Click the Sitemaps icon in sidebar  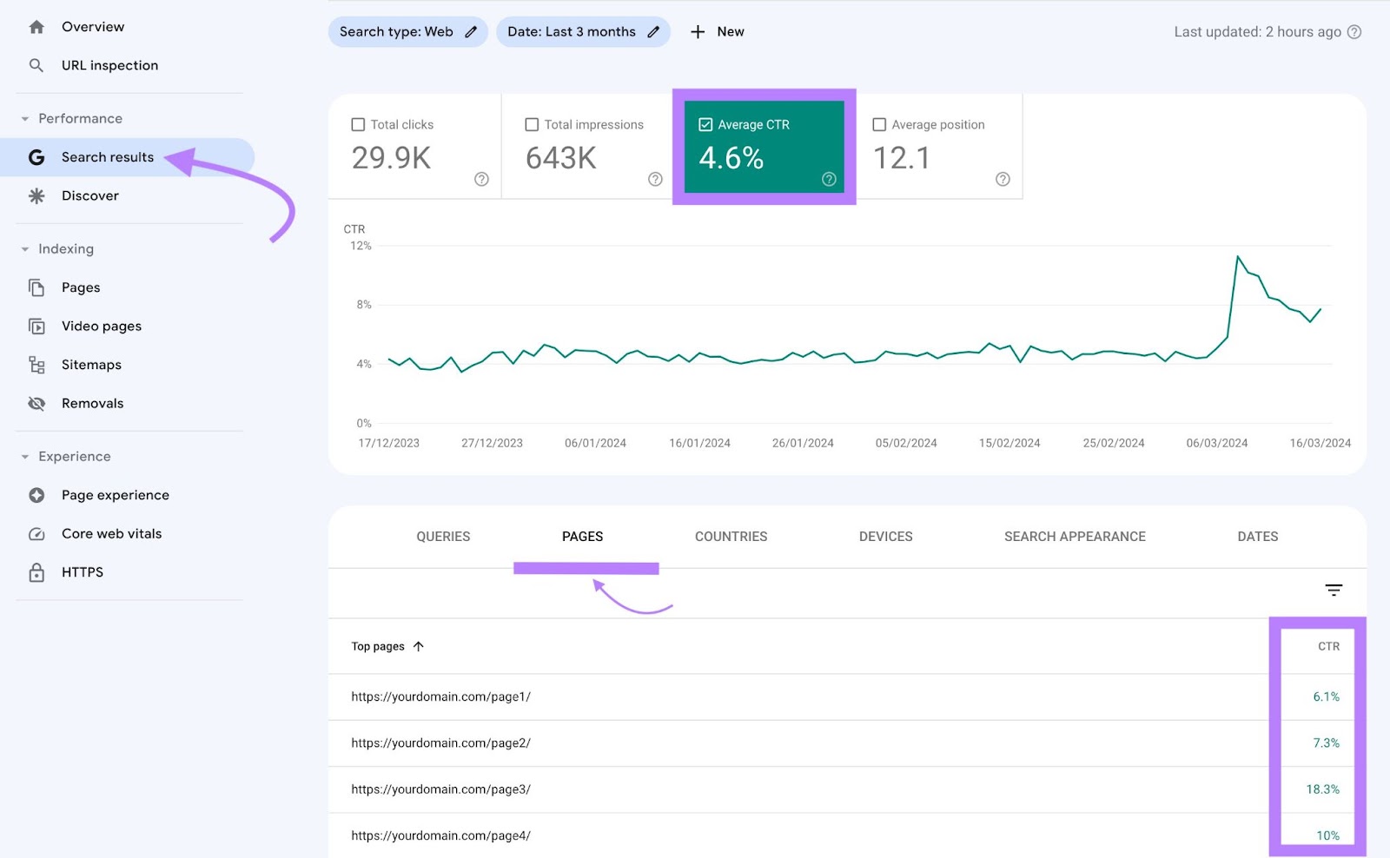coord(36,365)
